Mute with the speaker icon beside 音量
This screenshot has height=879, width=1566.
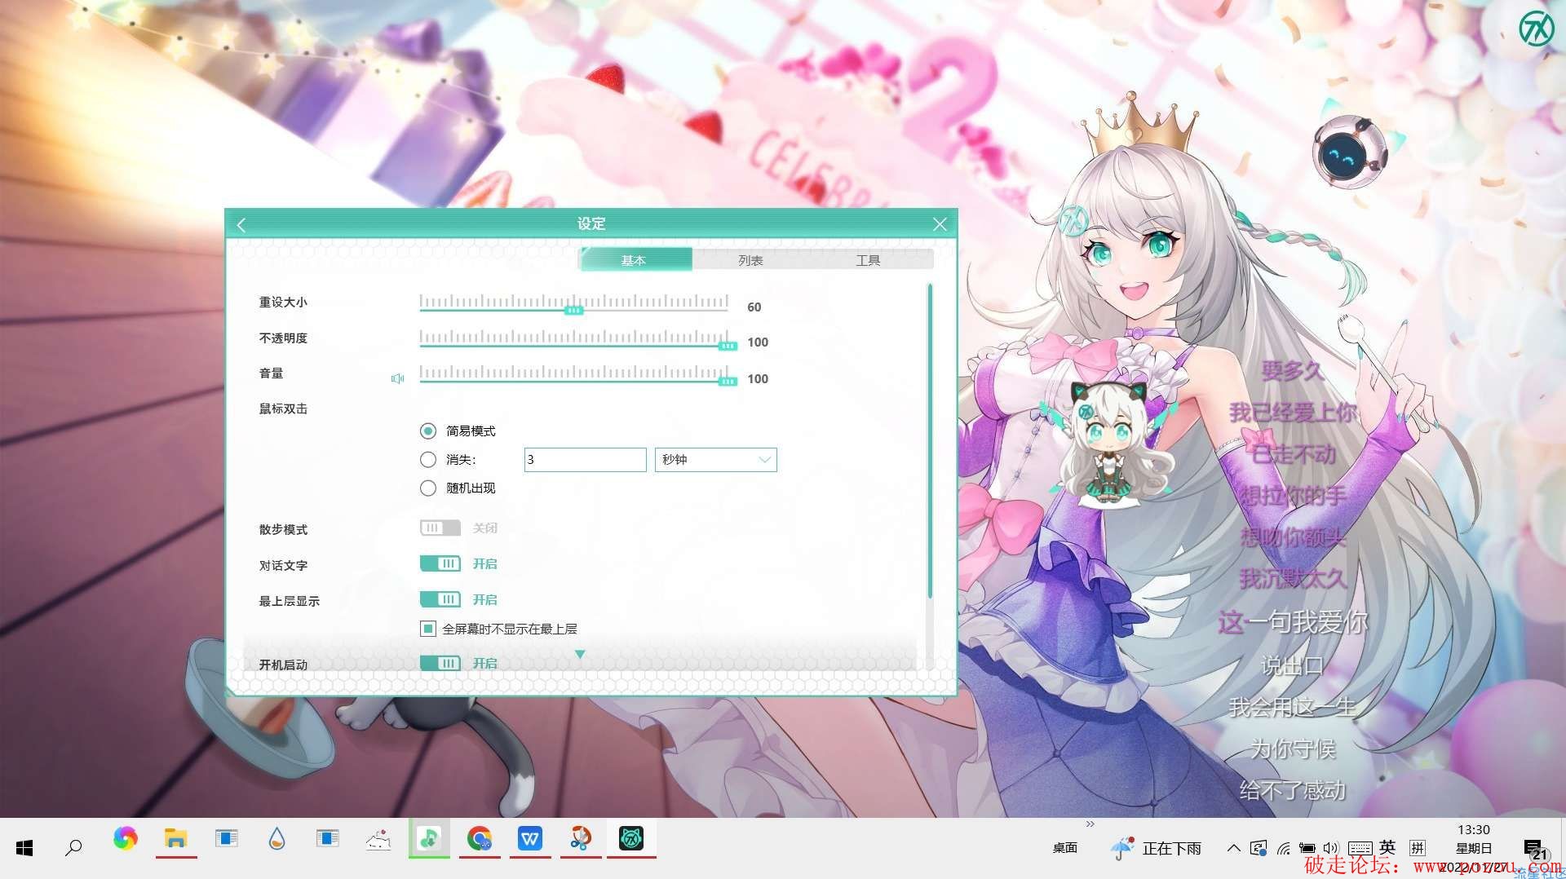coord(397,378)
